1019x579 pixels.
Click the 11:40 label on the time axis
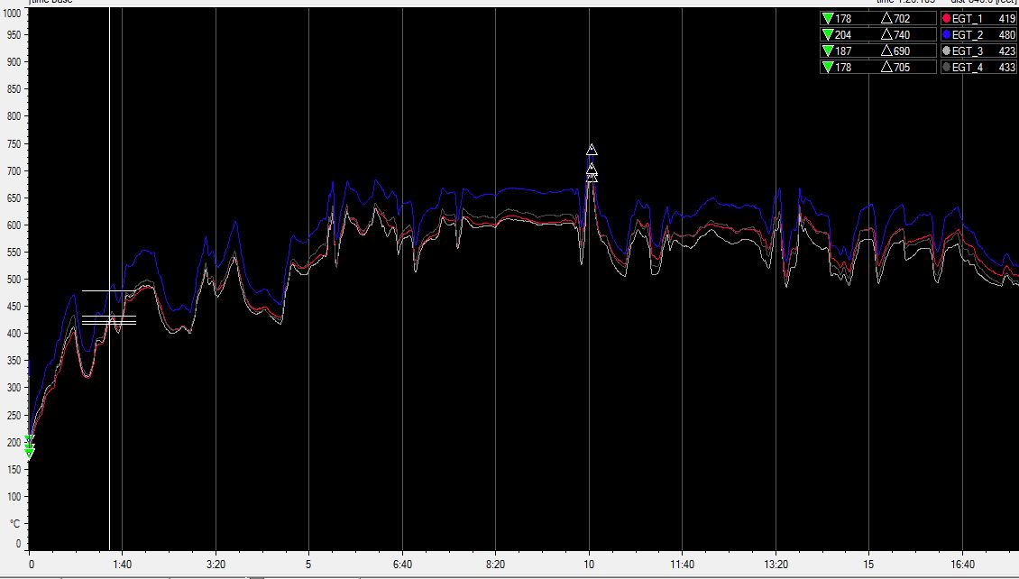click(x=683, y=565)
